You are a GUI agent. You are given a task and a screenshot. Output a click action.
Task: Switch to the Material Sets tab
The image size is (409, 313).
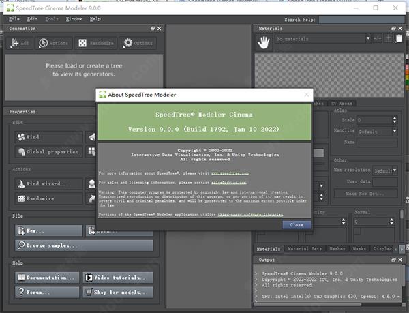pos(303,249)
